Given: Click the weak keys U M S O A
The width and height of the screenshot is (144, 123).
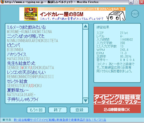Looking at the screenshot, I should [127, 60].
